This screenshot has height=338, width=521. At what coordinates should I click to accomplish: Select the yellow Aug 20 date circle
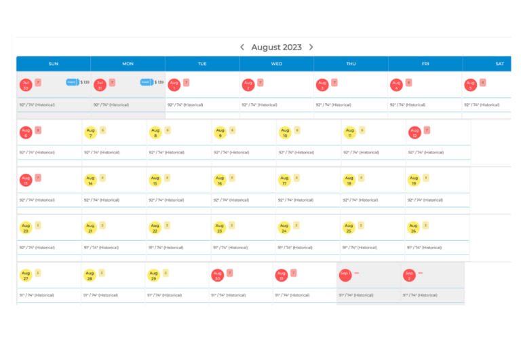click(x=26, y=228)
